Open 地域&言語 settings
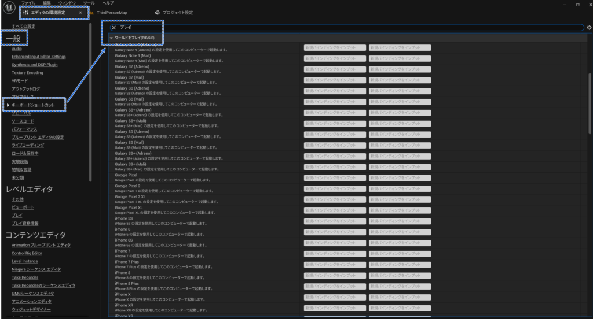The width and height of the screenshot is (593, 319). (21, 169)
